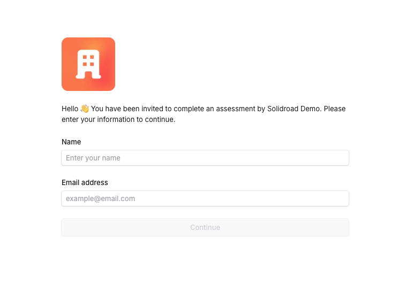Click the doorway of the building logo
The height and width of the screenshot is (284, 413).
88,75
